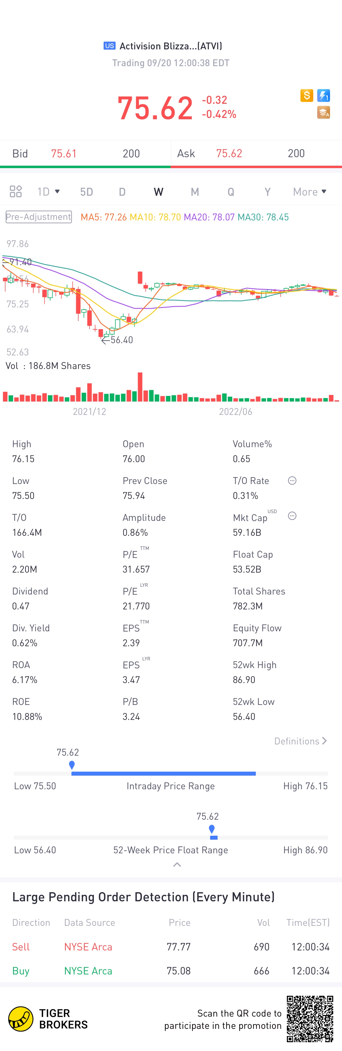Image resolution: width=342 pixels, height=1051 pixels.
Task: Open the 1D timeframe dropdown
Action: pyautogui.click(x=48, y=191)
